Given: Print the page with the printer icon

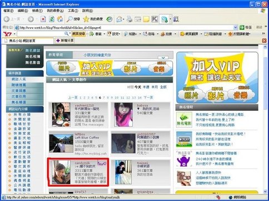Looking at the screenshot, I should [x=129, y=19].
